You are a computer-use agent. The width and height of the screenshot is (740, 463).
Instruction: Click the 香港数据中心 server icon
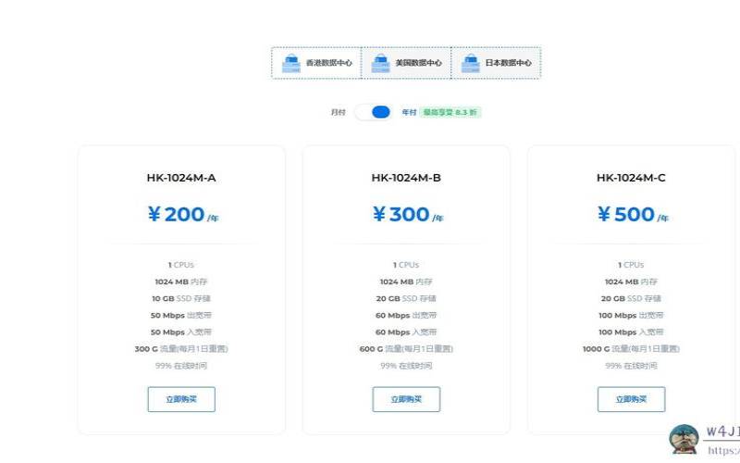[x=291, y=63]
